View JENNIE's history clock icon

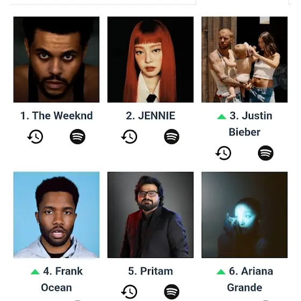129,137
